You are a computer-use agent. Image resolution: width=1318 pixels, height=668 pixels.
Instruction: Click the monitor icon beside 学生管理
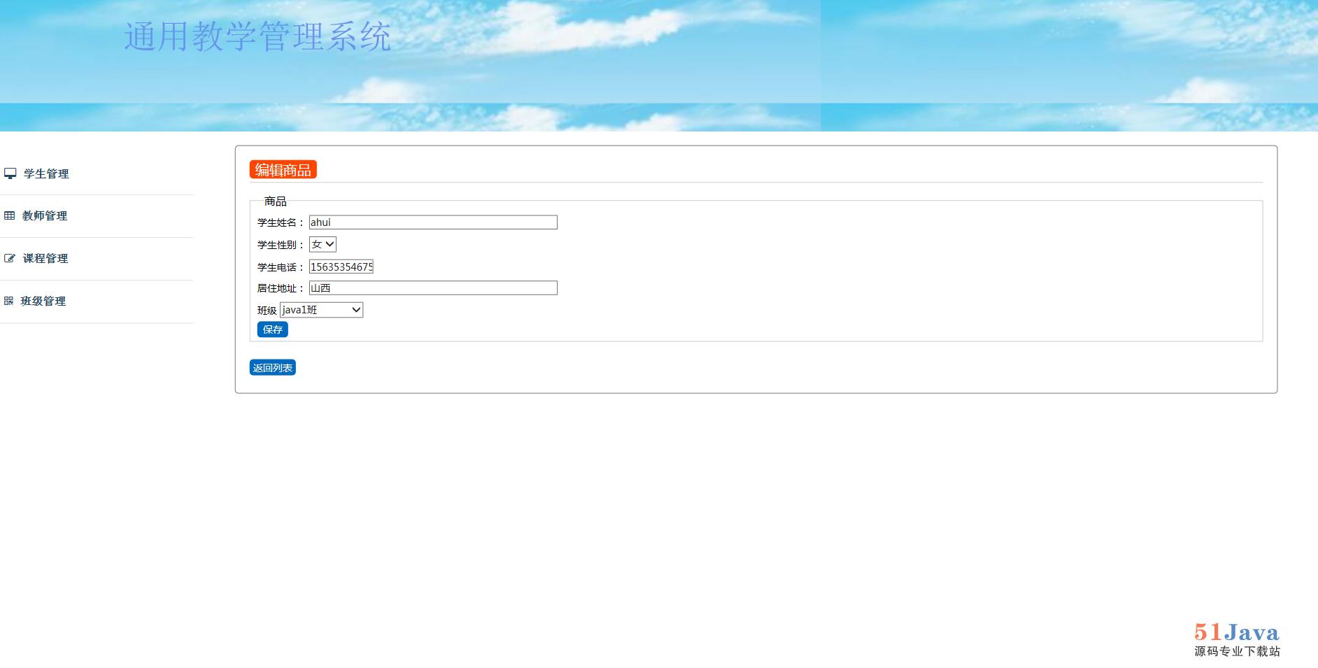point(10,173)
